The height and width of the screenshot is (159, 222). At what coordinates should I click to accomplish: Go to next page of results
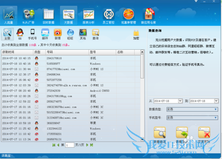point(87,145)
